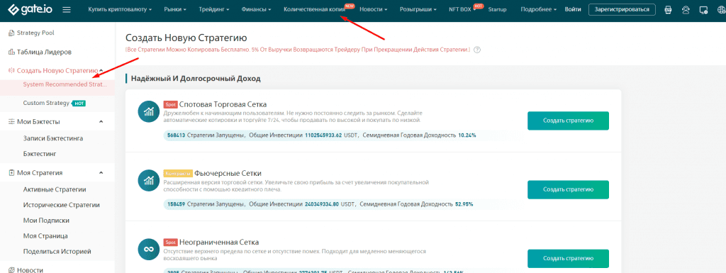Click the Фьючерсные Сетки title
The height and width of the screenshot is (273, 726).
tap(228, 173)
